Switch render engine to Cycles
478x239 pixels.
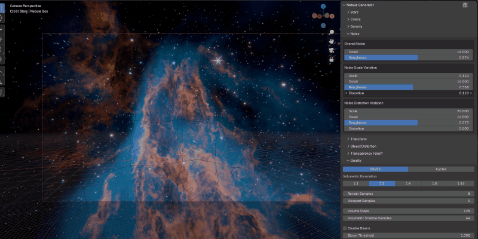tap(441, 169)
